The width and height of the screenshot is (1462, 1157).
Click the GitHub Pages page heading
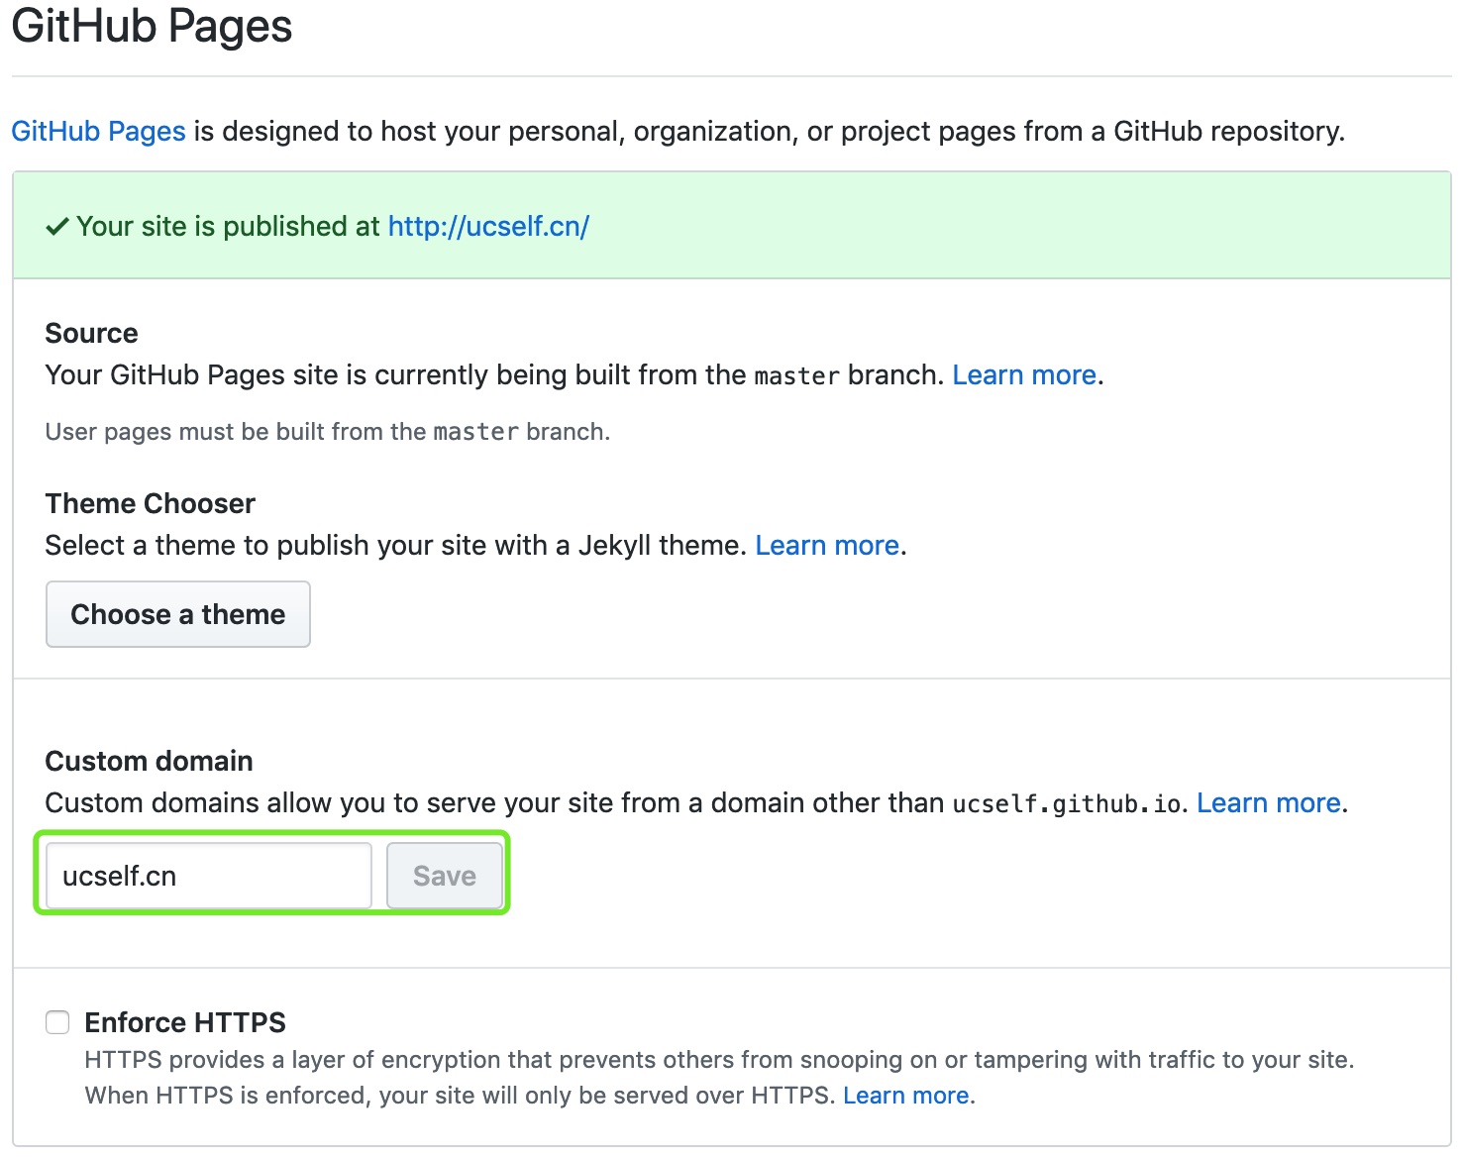pos(152,26)
